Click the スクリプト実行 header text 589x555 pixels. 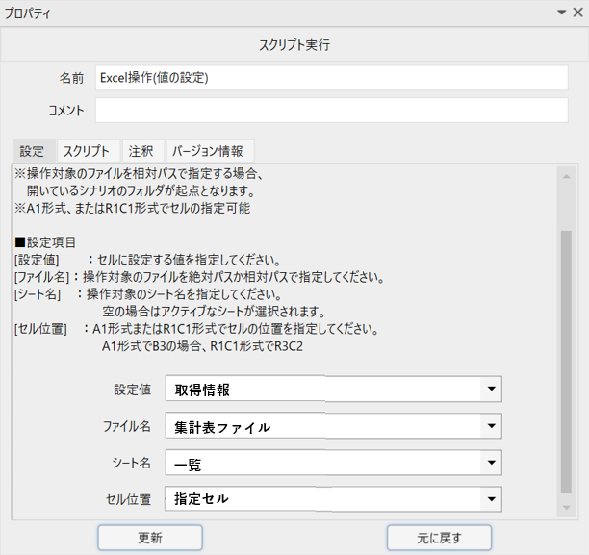[294, 44]
